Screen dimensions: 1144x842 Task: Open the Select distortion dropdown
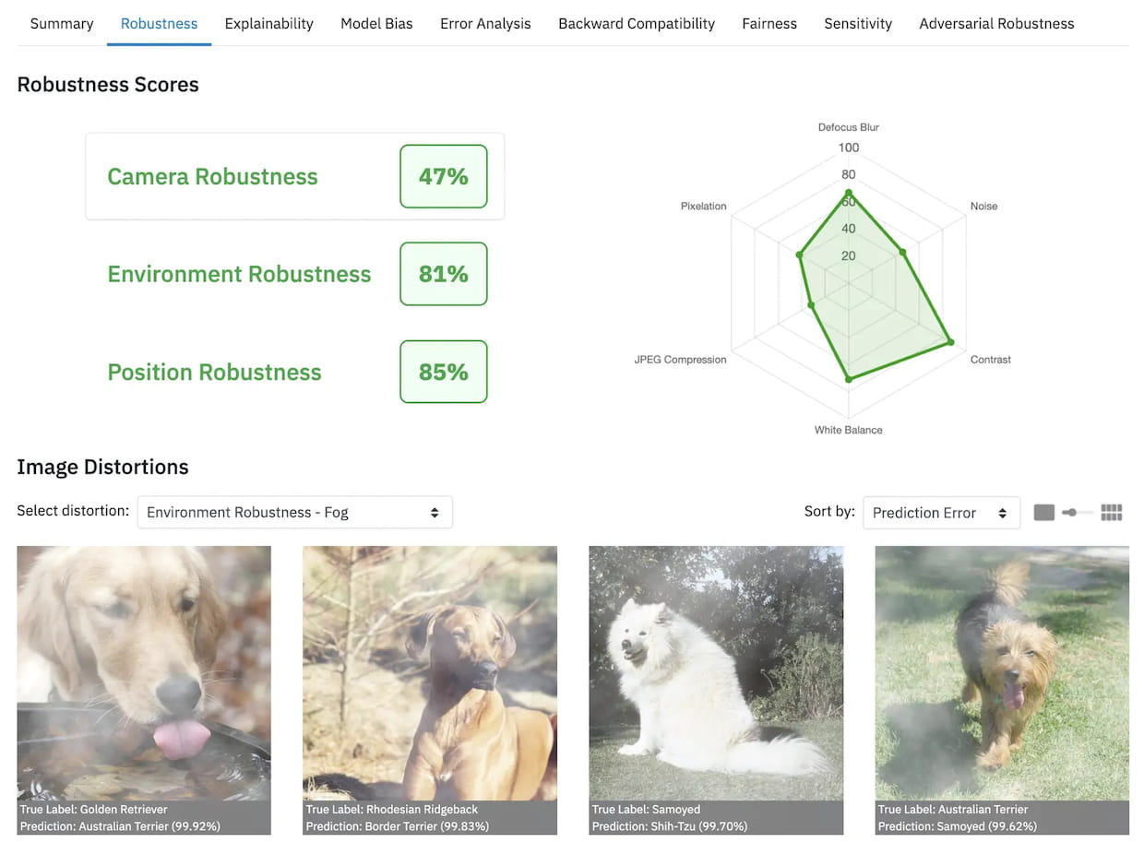click(x=295, y=512)
